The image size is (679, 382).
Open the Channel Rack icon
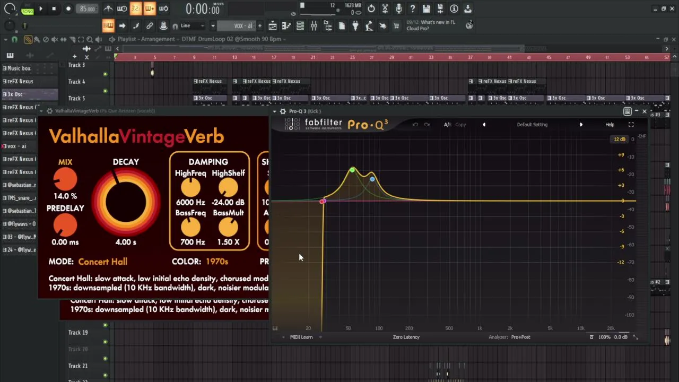300,25
